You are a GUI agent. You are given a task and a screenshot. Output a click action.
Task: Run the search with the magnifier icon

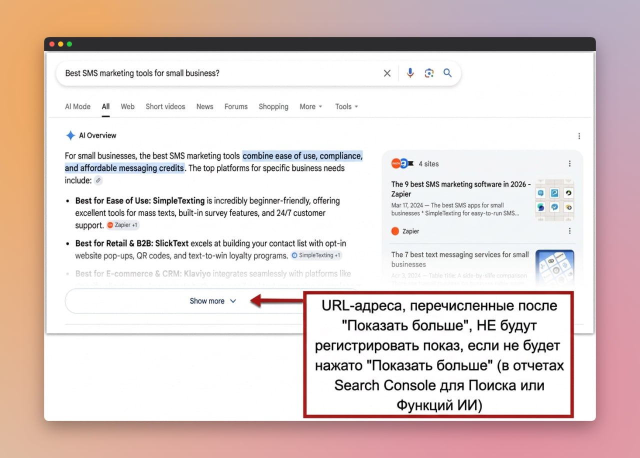447,73
